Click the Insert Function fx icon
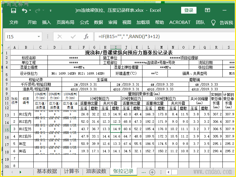 click(x=86, y=37)
